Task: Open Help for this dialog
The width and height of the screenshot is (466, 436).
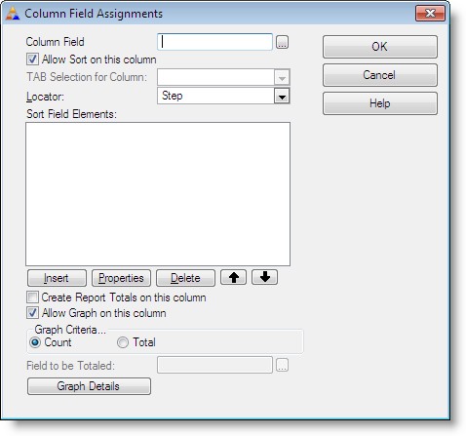Action: coord(380,103)
